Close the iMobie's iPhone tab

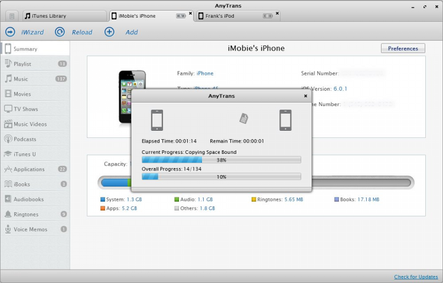(190, 13)
